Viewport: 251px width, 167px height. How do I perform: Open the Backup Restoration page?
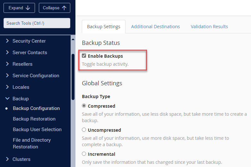tap(34, 119)
